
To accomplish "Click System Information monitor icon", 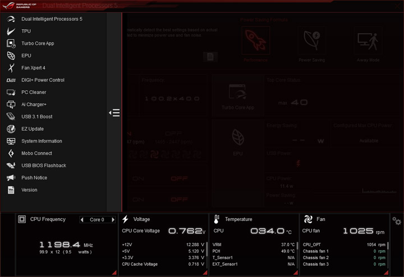I will point(11,141).
